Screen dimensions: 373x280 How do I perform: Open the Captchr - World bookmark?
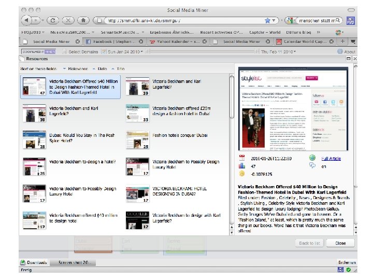pyautogui.click(x=265, y=32)
